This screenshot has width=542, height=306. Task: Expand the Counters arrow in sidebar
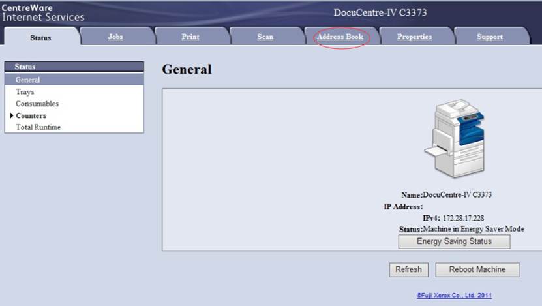point(12,115)
